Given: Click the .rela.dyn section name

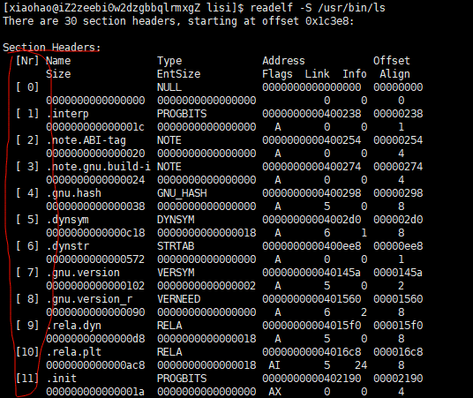Looking at the screenshot, I should pyautogui.click(x=73, y=326).
